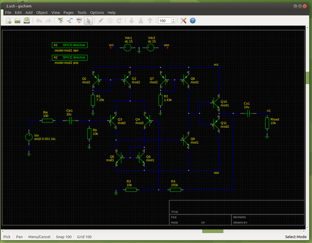Open the Pages menu

point(68,12)
